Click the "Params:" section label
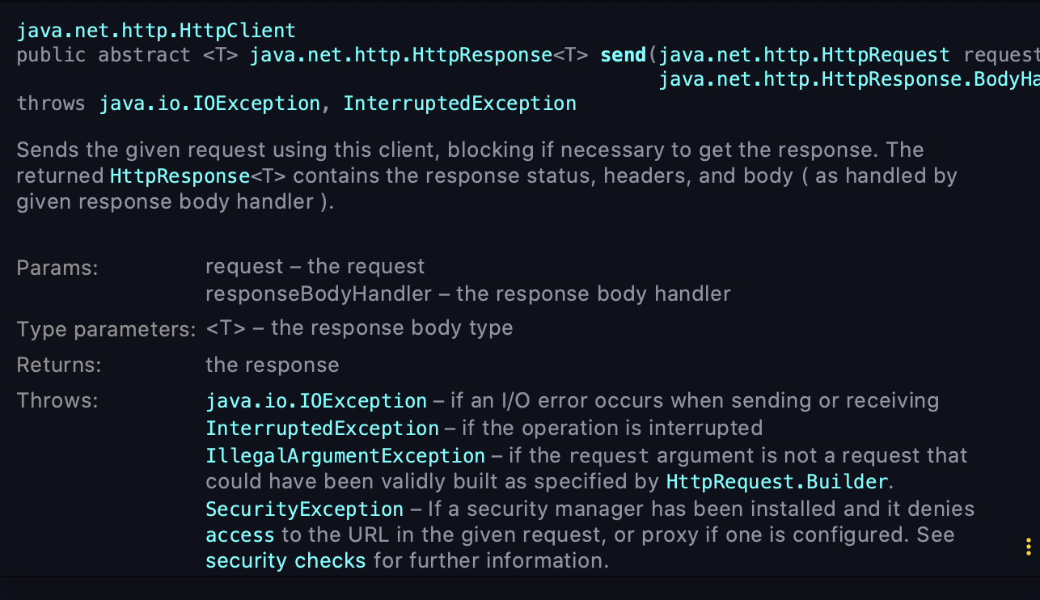The image size is (1040, 600). (x=57, y=268)
